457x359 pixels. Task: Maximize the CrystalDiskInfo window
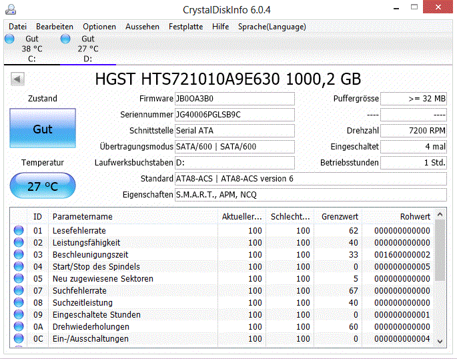pyautogui.click(x=414, y=7)
